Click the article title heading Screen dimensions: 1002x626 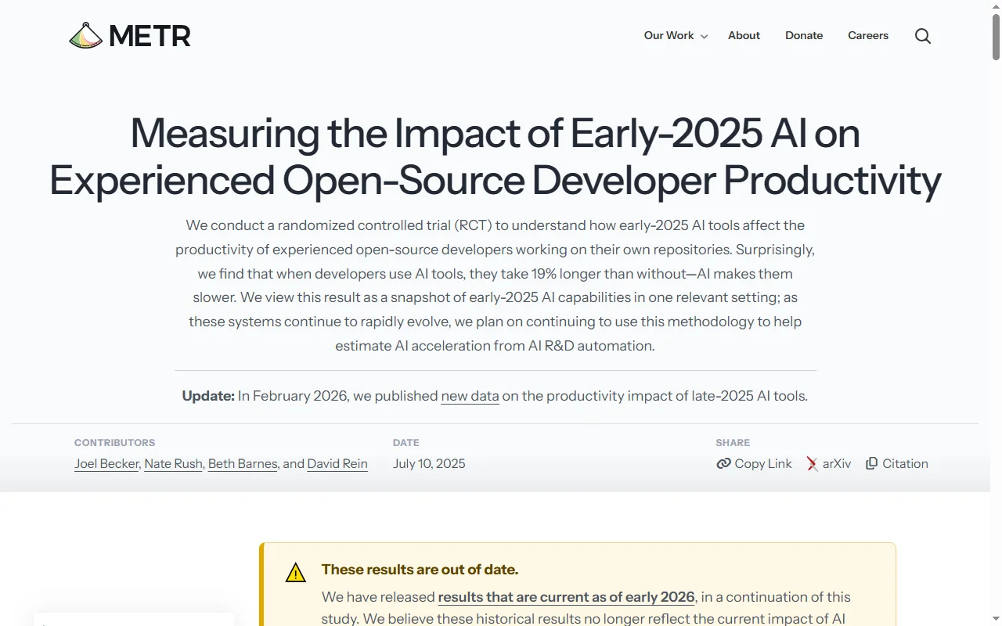click(495, 156)
